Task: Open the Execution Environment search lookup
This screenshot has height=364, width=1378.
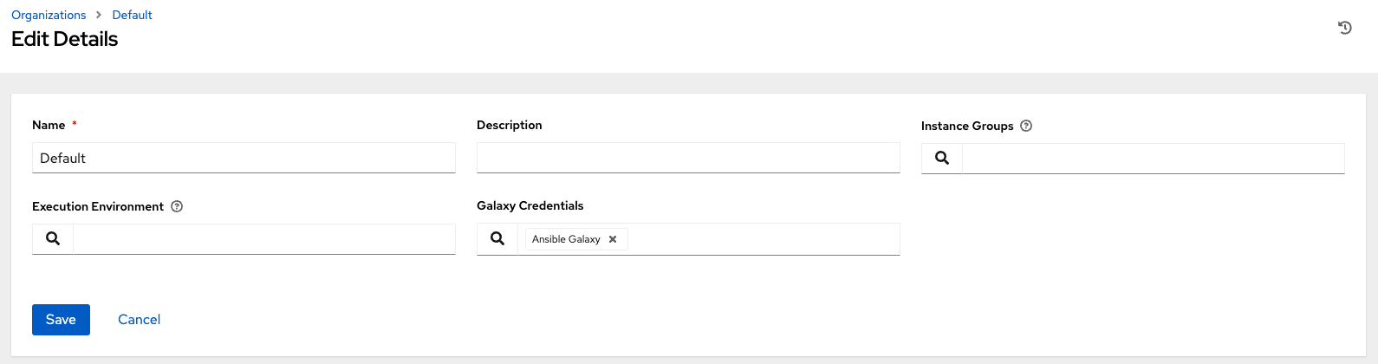Action: click(53, 239)
